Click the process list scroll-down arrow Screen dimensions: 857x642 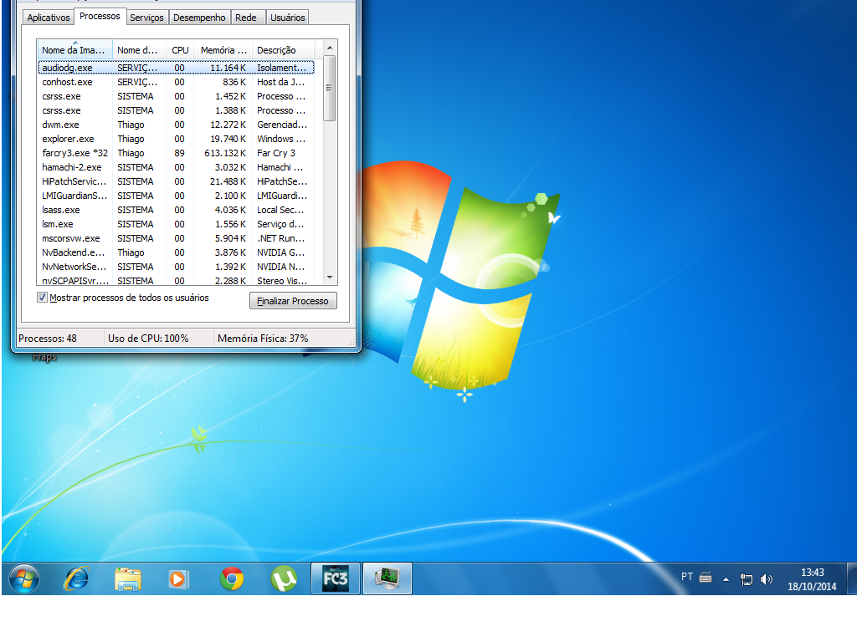click(x=330, y=278)
